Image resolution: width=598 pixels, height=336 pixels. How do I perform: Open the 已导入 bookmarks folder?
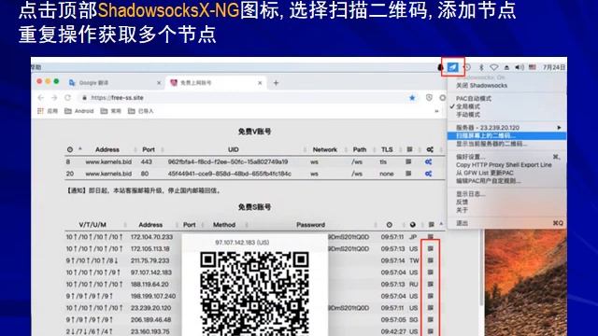(141, 111)
